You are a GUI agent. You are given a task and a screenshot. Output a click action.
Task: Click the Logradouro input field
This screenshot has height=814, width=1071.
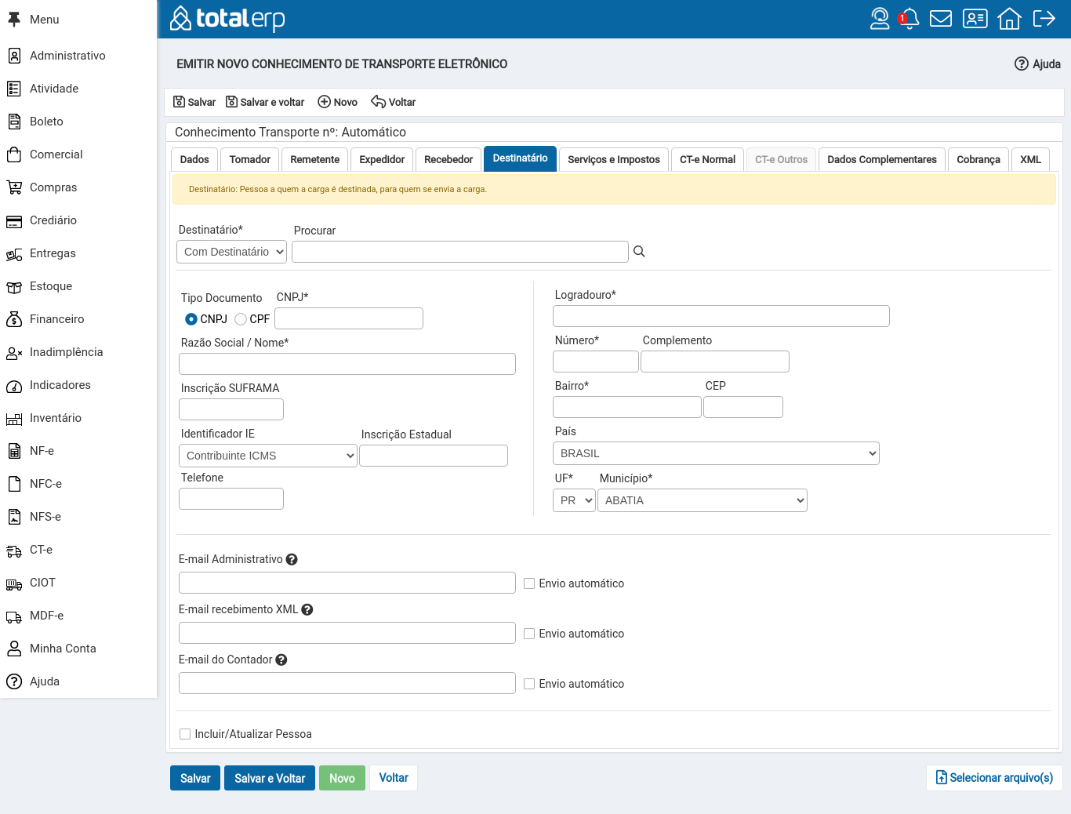pos(721,316)
